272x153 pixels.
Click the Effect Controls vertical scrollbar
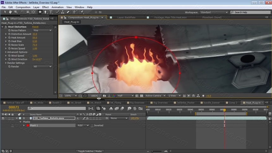55,60
